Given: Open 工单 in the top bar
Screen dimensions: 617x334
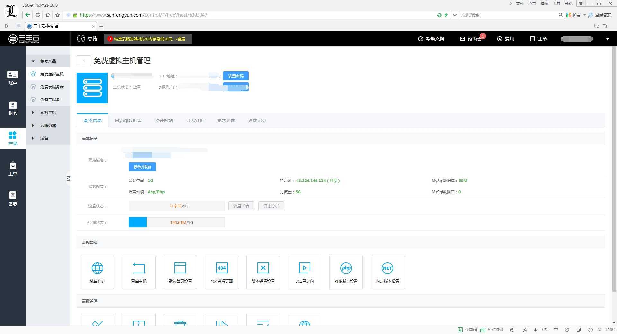Looking at the screenshot, I should tap(538, 39).
